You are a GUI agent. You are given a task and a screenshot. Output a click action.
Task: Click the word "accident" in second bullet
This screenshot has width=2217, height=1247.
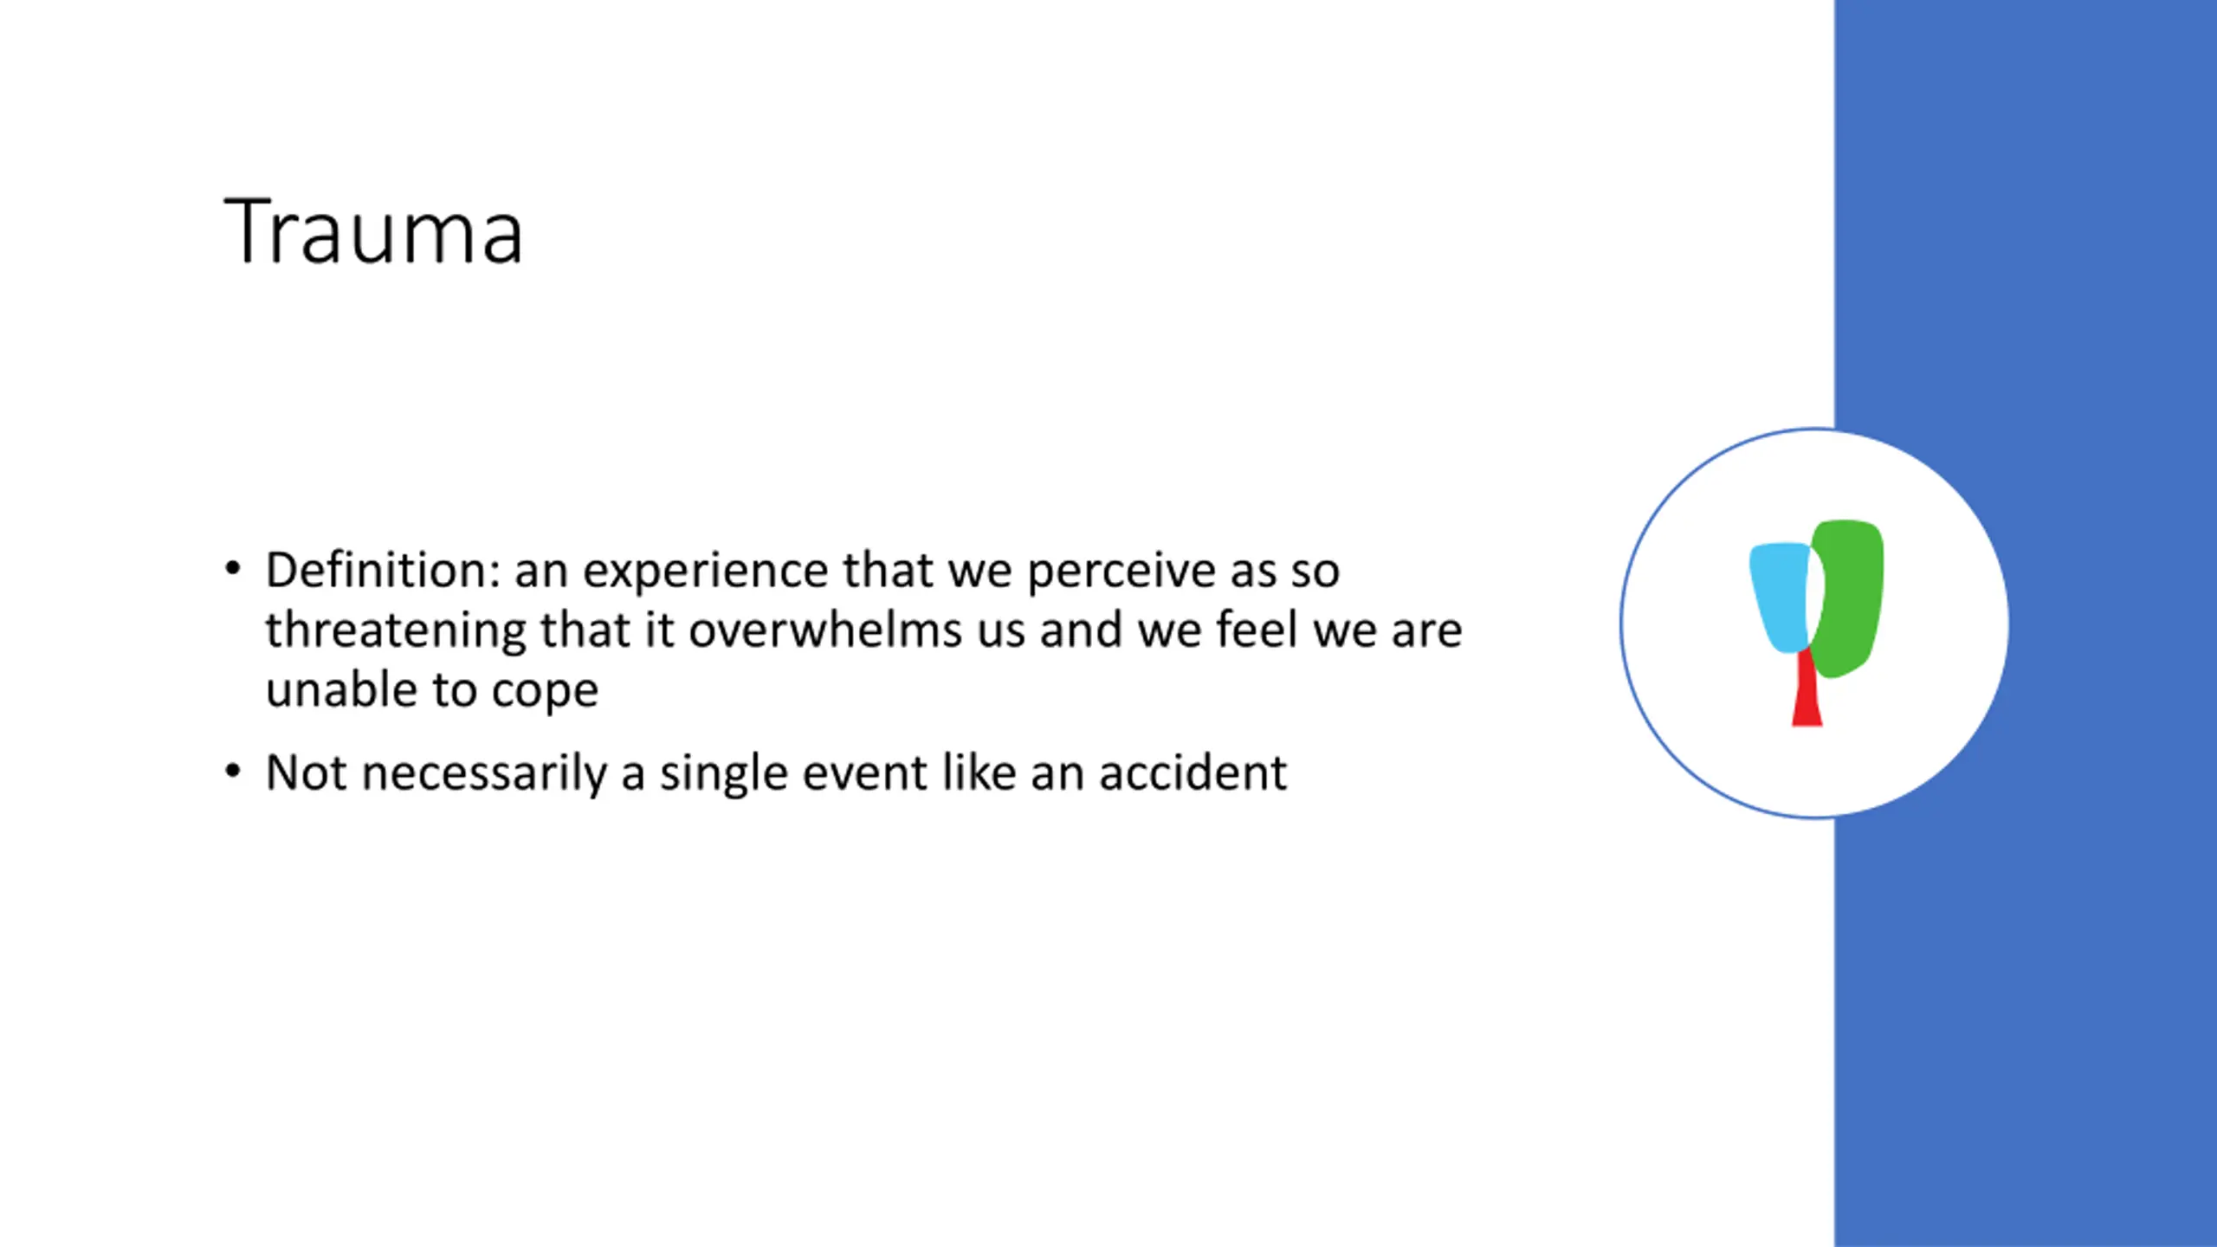(1193, 772)
